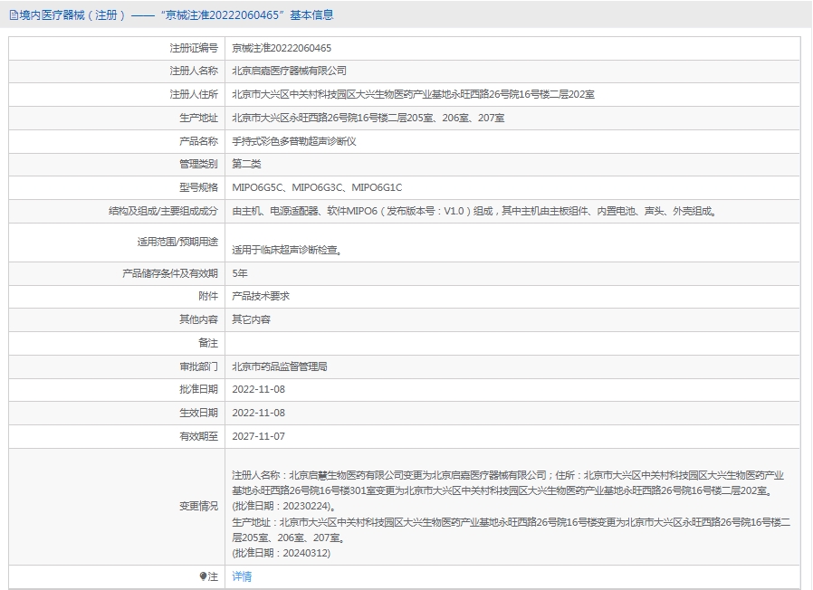The height and width of the screenshot is (590, 813).
Task: Click the bullet icon beside 注 label
Action: (x=203, y=576)
